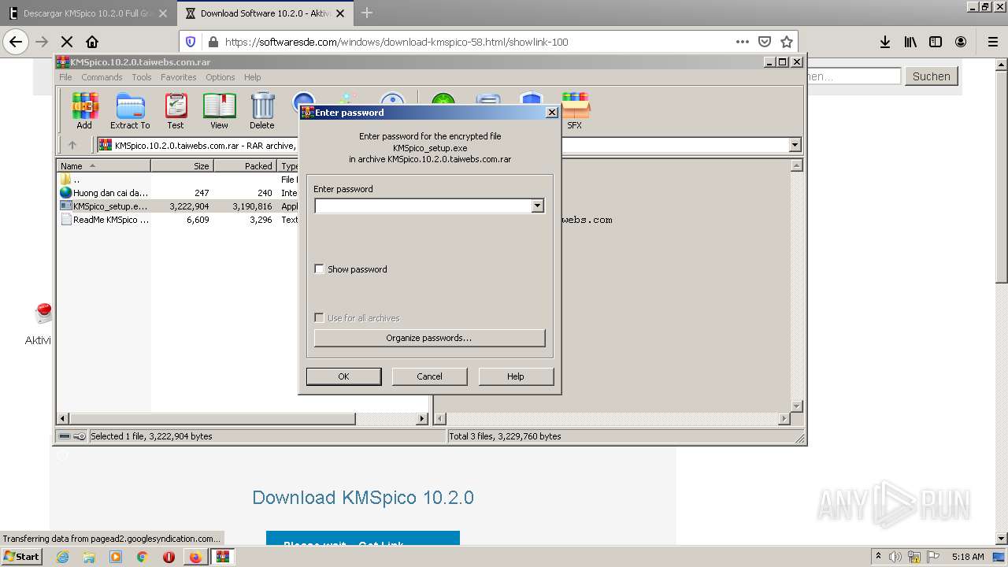Click the Add toolbar icon in WinRAR
This screenshot has width=1008, height=567.
coord(84,110)
